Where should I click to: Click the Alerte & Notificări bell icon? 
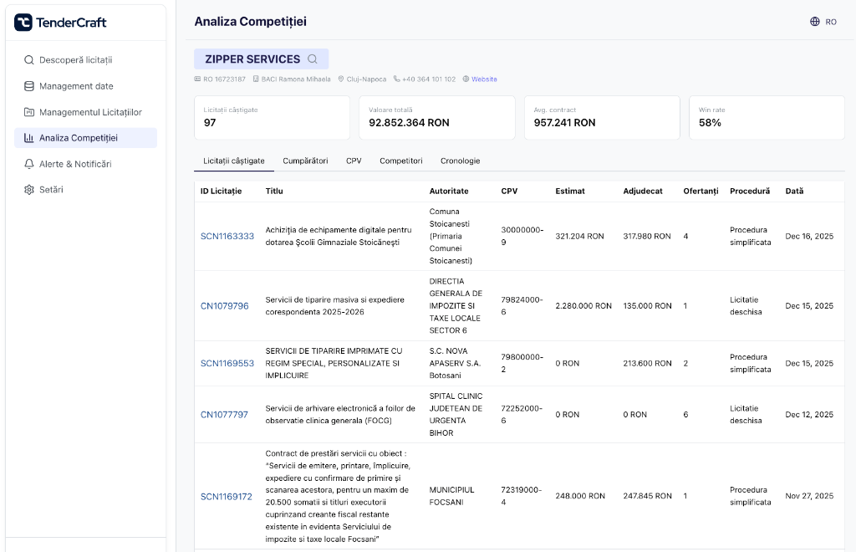coord(29,164)
